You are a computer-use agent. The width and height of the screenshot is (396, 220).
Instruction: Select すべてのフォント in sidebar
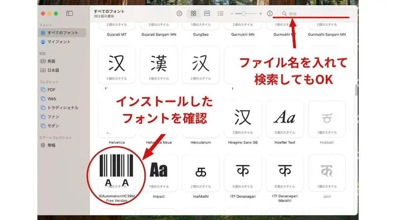[62, 33]
